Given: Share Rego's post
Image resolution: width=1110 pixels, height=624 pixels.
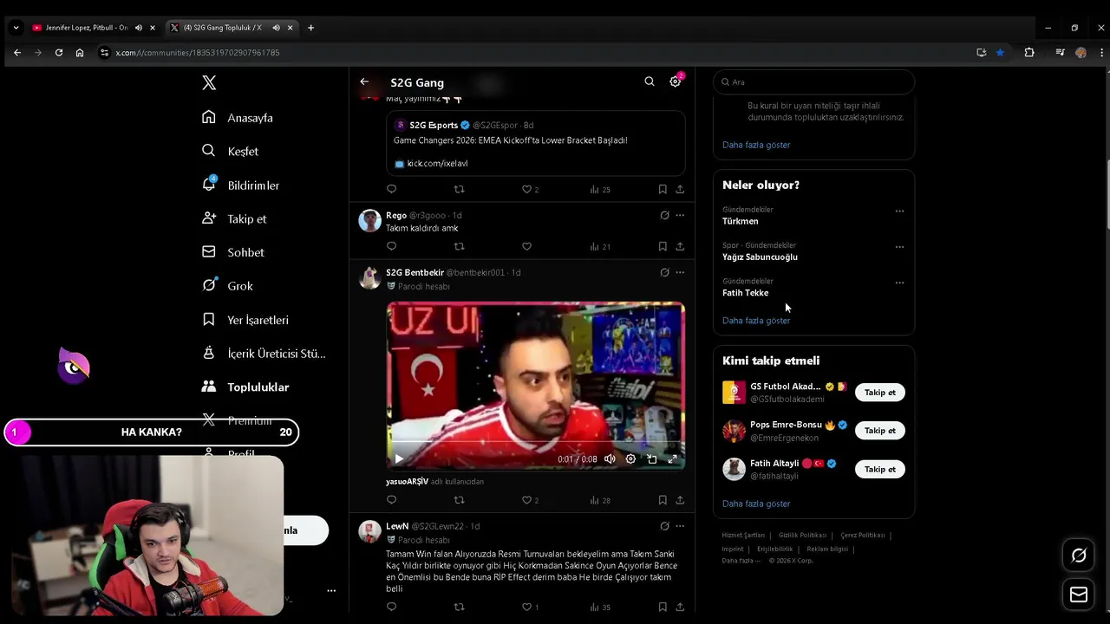Looking at the screenshot, I should point(680,246).
